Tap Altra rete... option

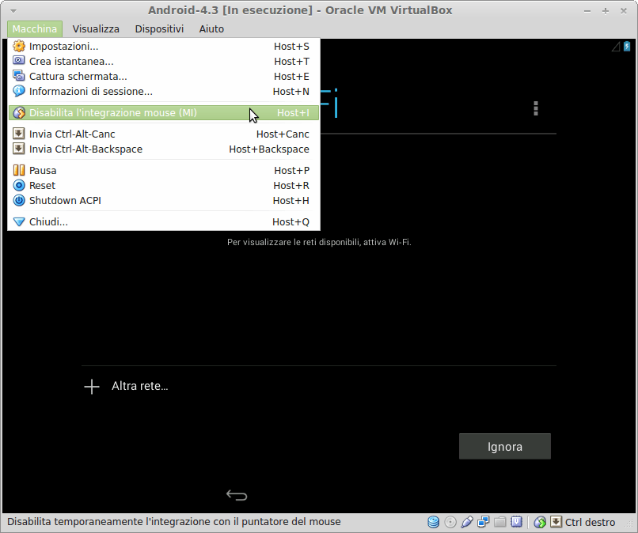tap(139, 386)
